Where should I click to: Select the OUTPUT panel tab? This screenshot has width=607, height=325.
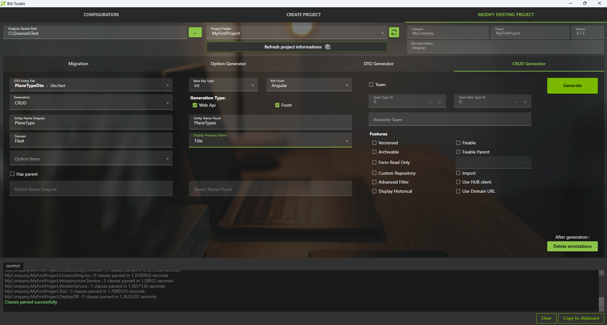click(13, 266)
